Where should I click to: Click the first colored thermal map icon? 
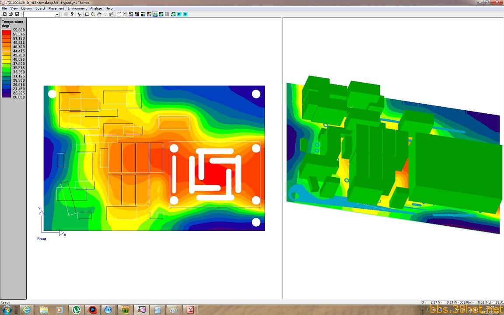(131, 14)
